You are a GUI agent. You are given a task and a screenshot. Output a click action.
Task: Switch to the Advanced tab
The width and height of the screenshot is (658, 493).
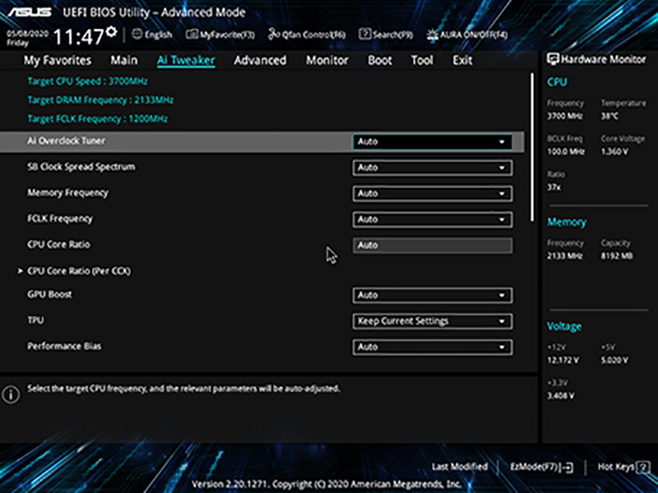(260, 60)
